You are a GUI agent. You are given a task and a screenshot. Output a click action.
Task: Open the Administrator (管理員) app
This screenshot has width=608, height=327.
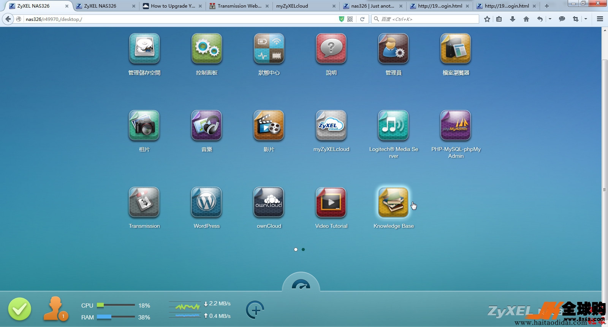(394, 49)
